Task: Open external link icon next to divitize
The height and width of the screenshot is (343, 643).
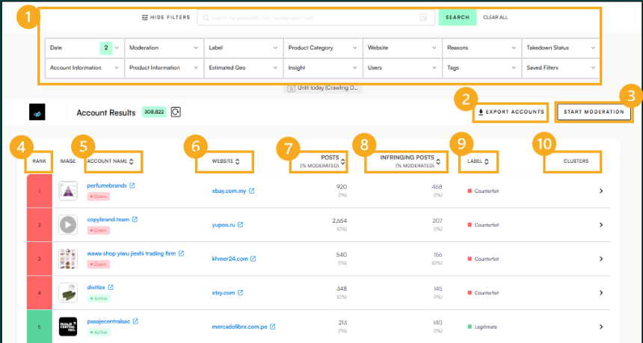Action: coord(111,287)
